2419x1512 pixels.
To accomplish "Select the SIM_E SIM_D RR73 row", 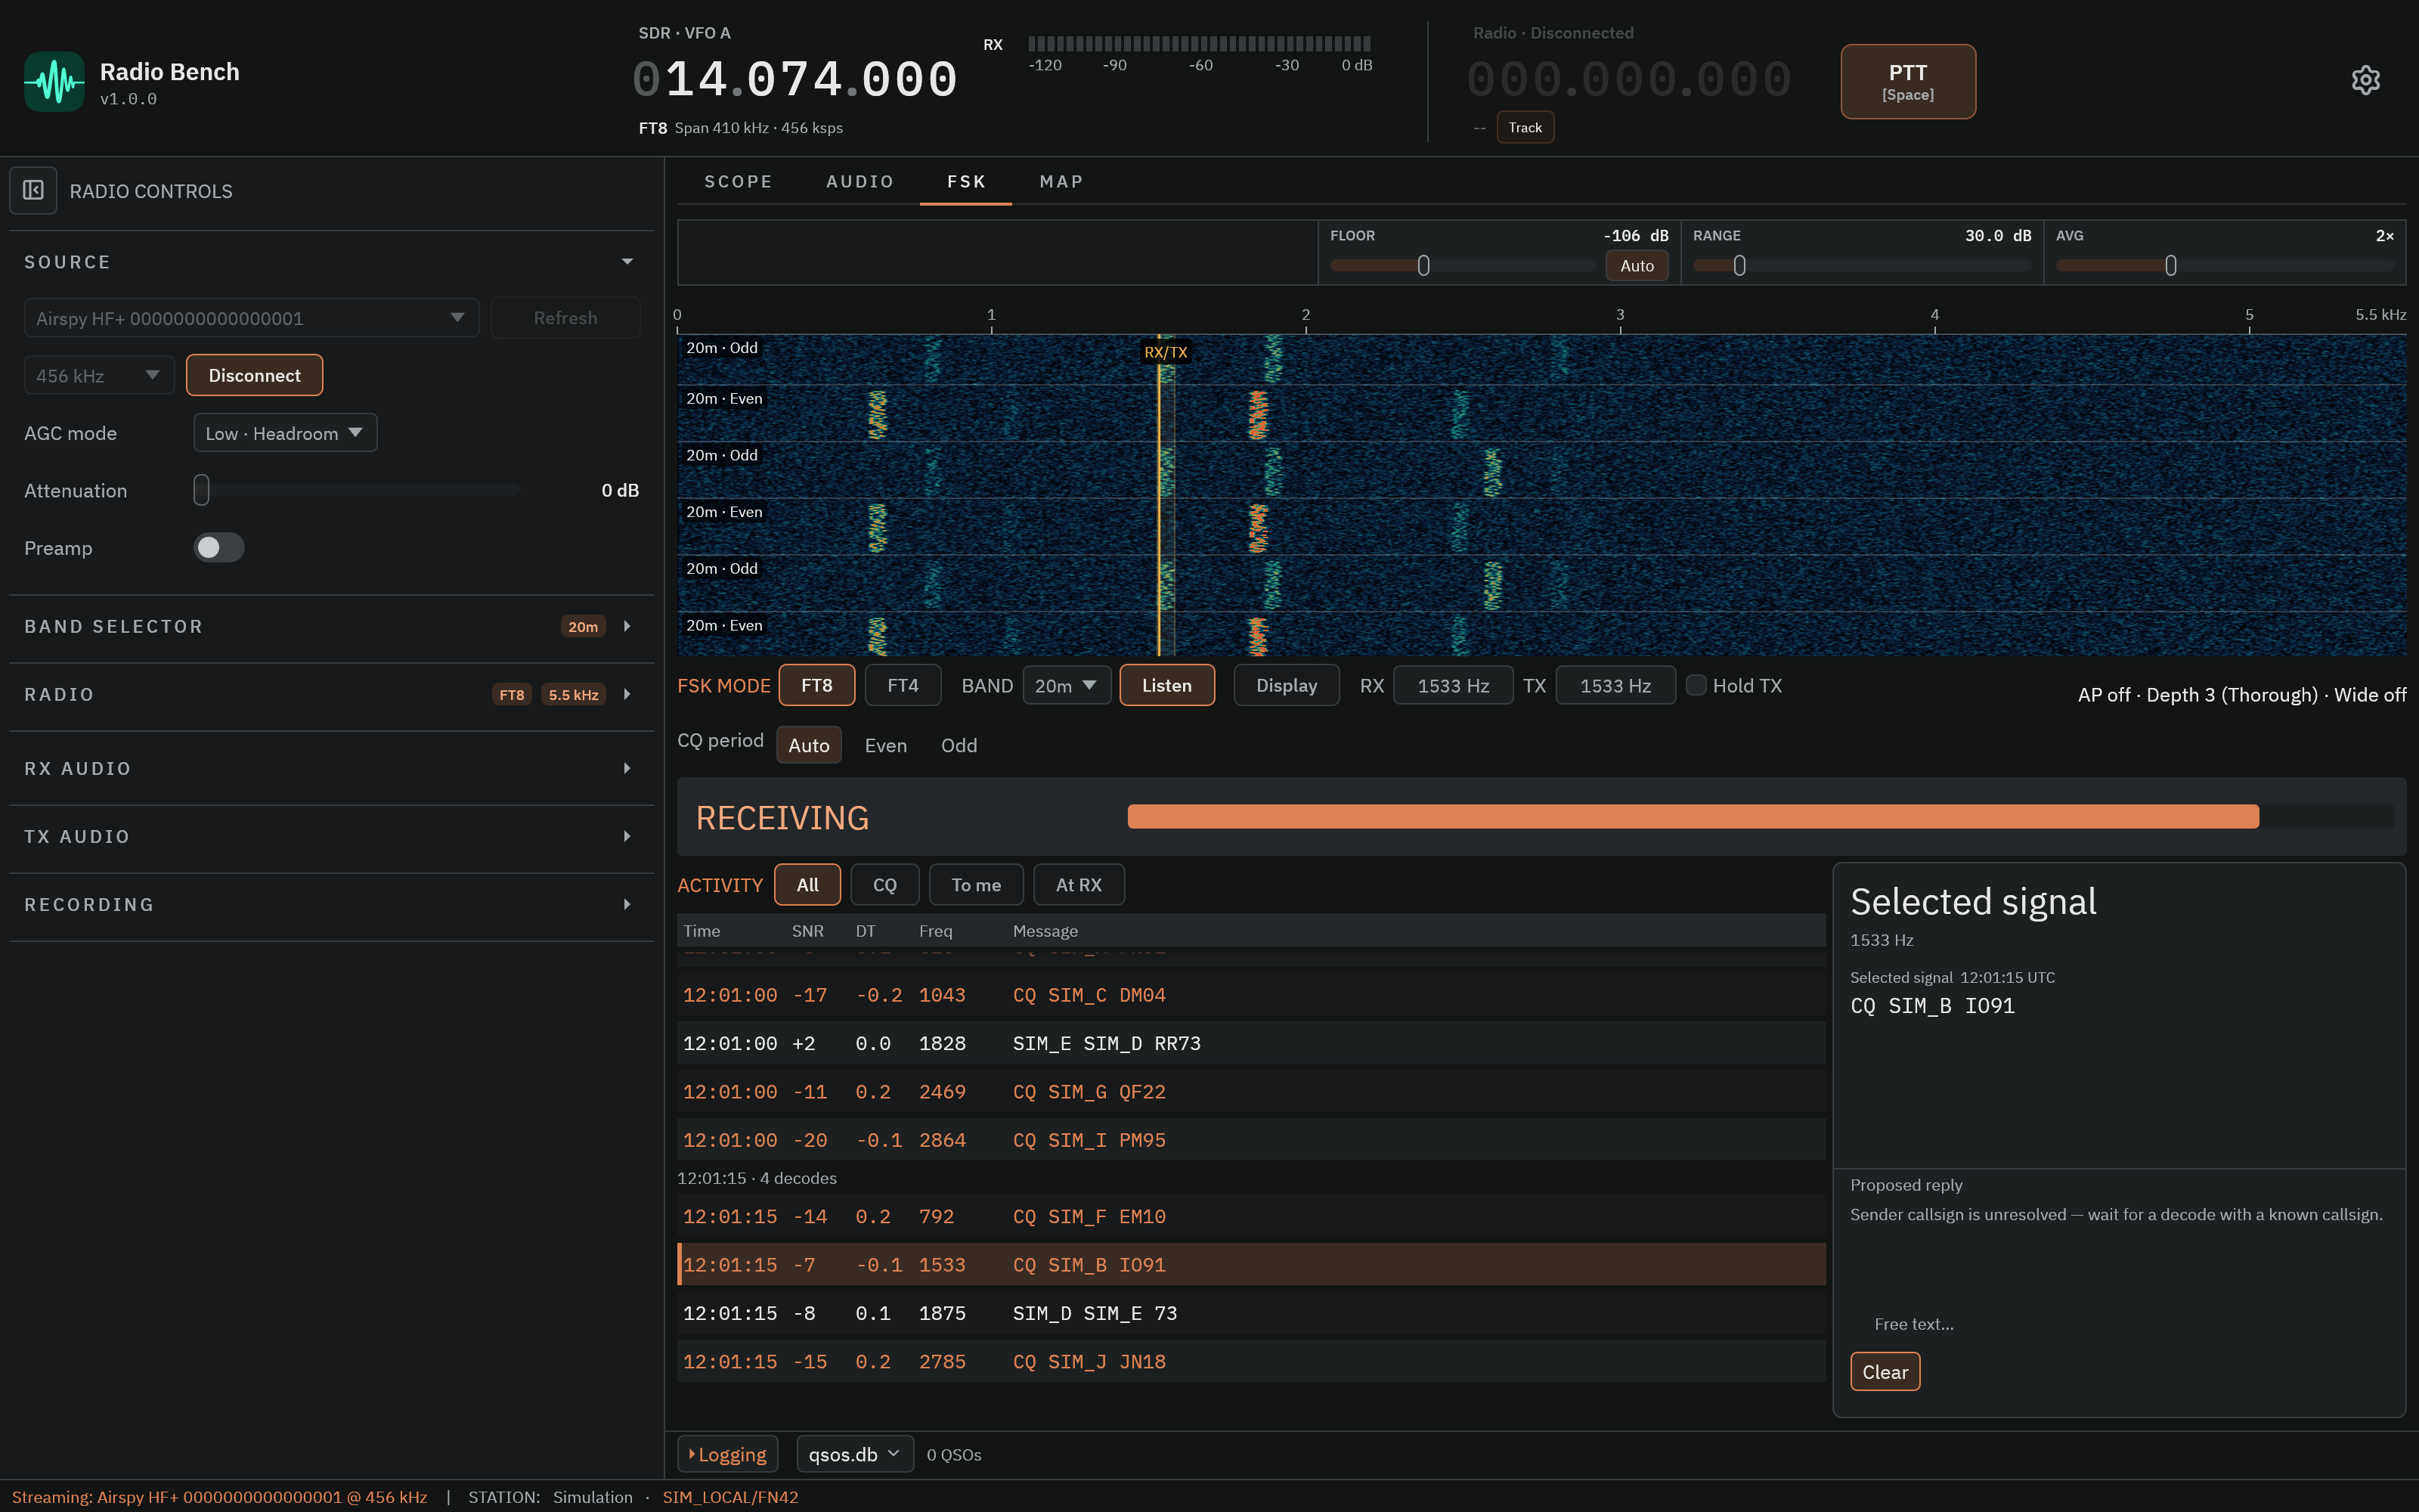I will [1250, 1043].
